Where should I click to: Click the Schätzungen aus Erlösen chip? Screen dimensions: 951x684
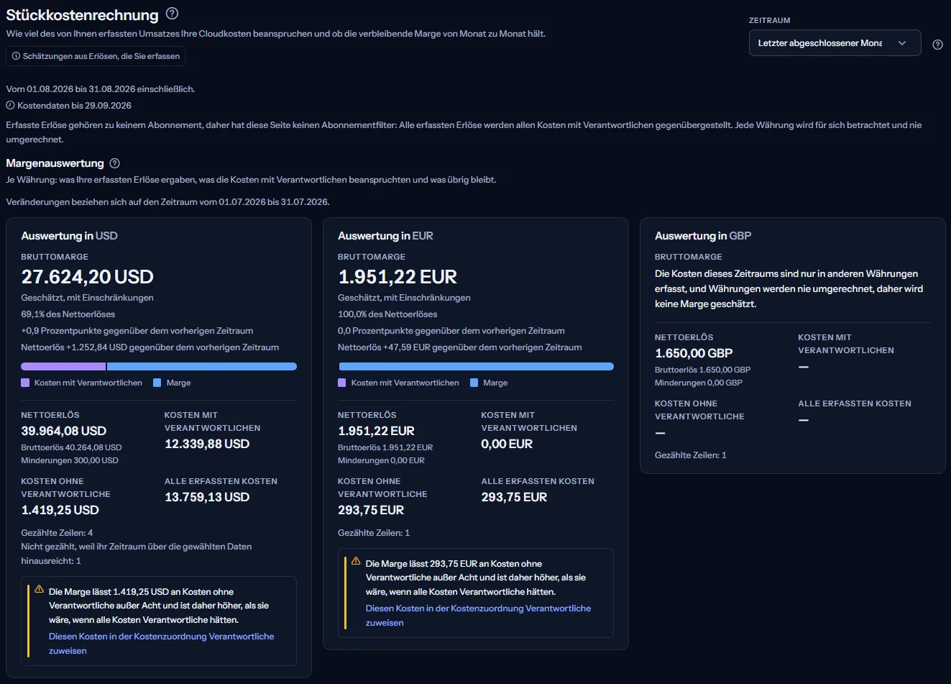coord(96,56)
